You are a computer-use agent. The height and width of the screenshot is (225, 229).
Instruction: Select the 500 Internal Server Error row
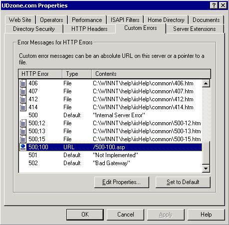(x=110, y=115)
